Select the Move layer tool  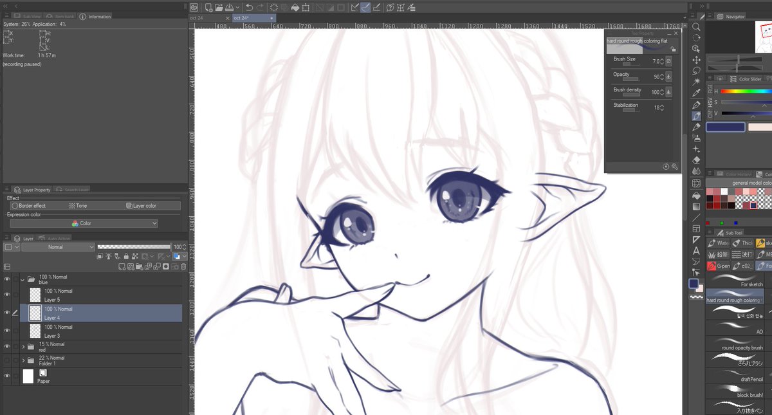pos(696,60)
